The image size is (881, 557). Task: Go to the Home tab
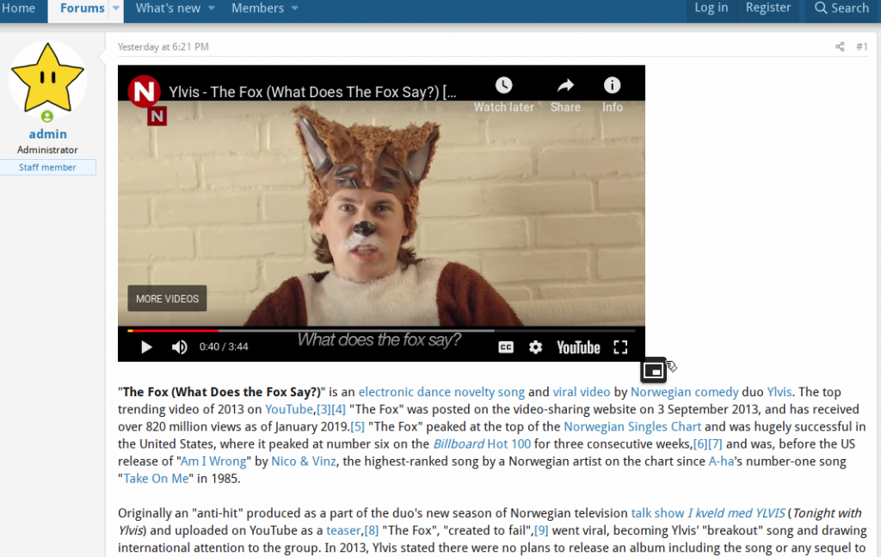coord(19,9)
